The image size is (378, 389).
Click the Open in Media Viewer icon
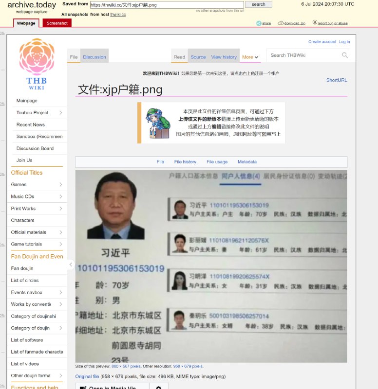[x=83, y=388]
